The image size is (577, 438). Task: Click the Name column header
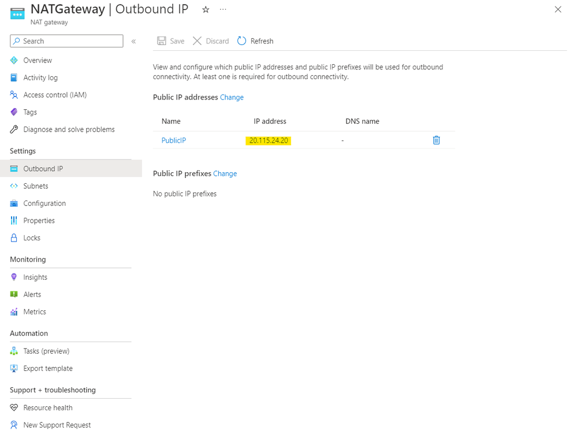(171, 121)
